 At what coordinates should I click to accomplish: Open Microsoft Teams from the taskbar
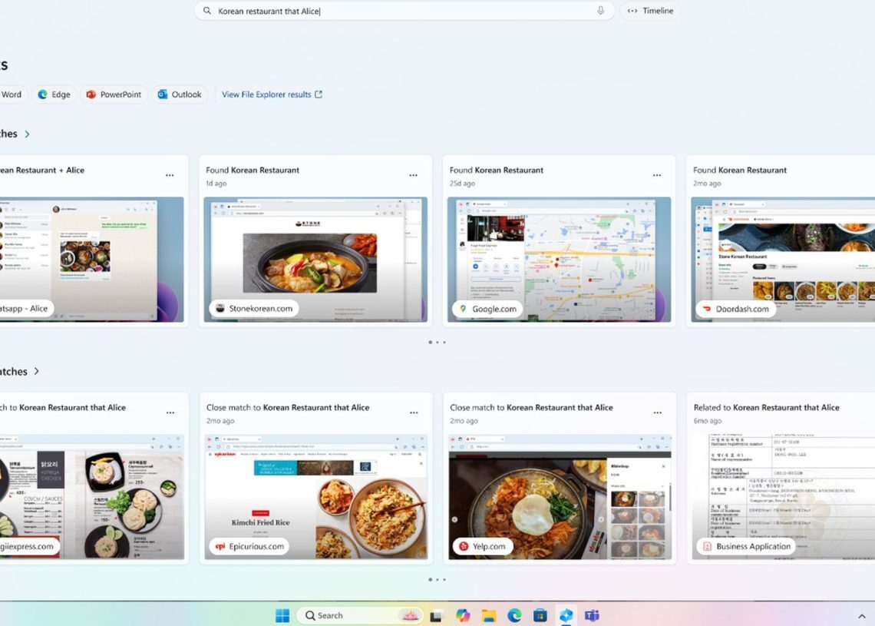pos(592,615)
